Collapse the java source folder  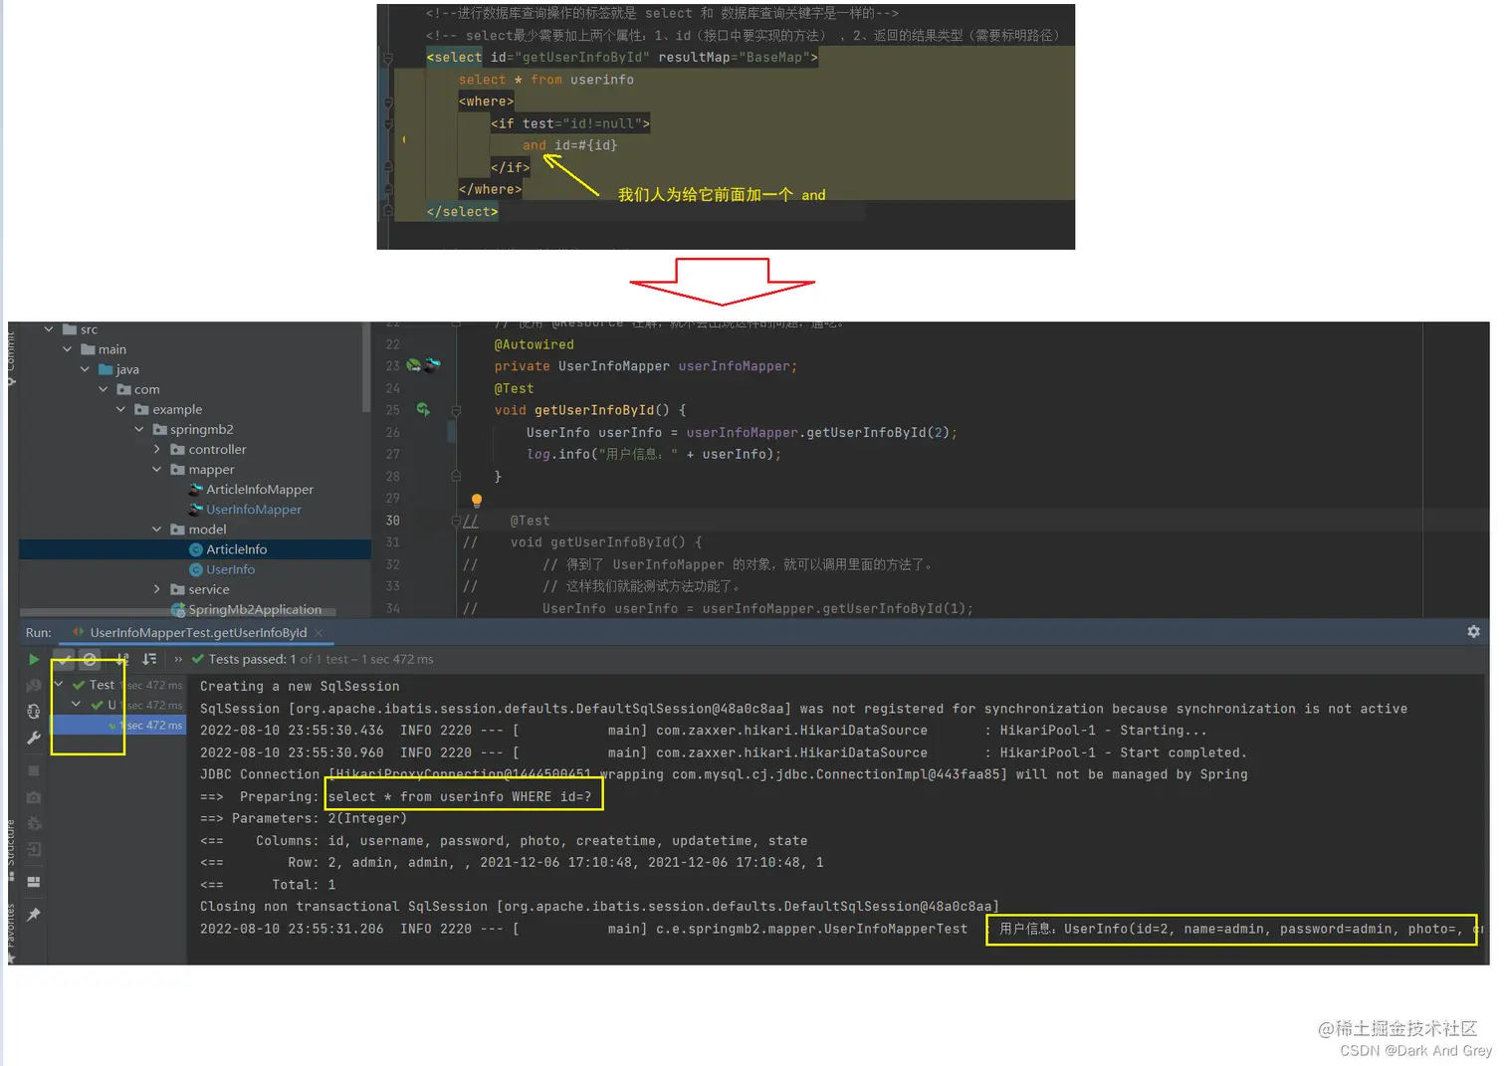85,369
